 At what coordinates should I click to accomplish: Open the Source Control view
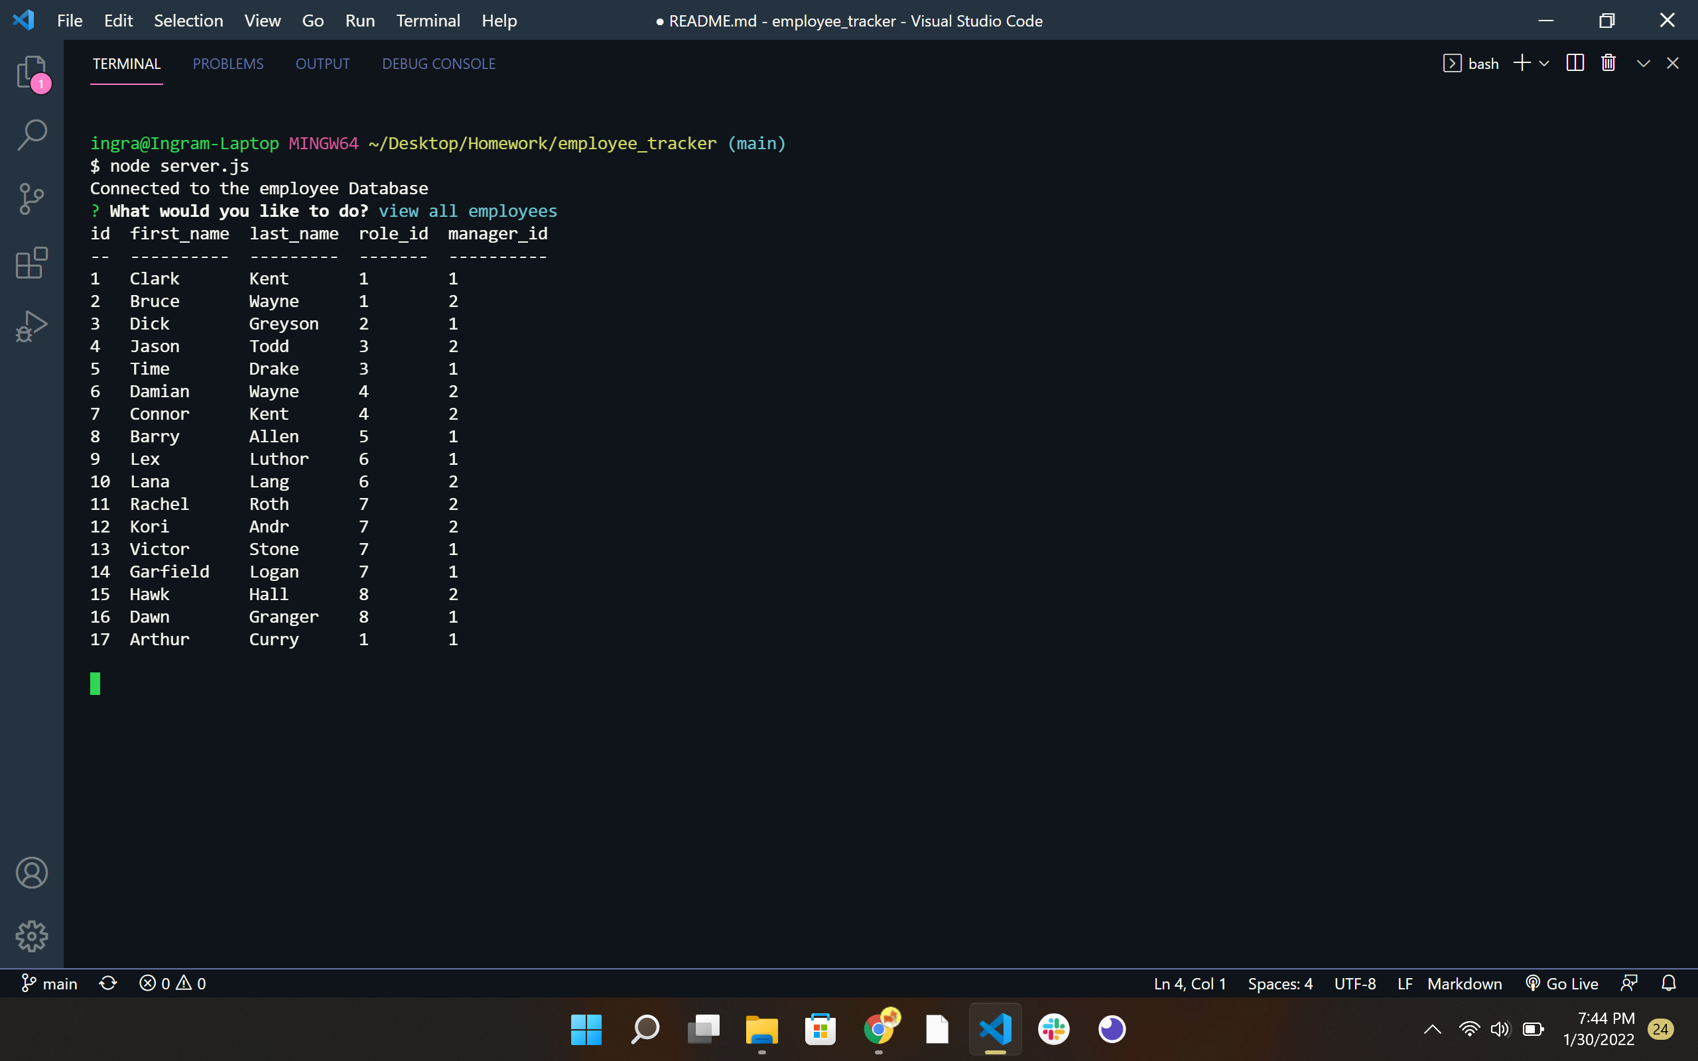point(32,198)
